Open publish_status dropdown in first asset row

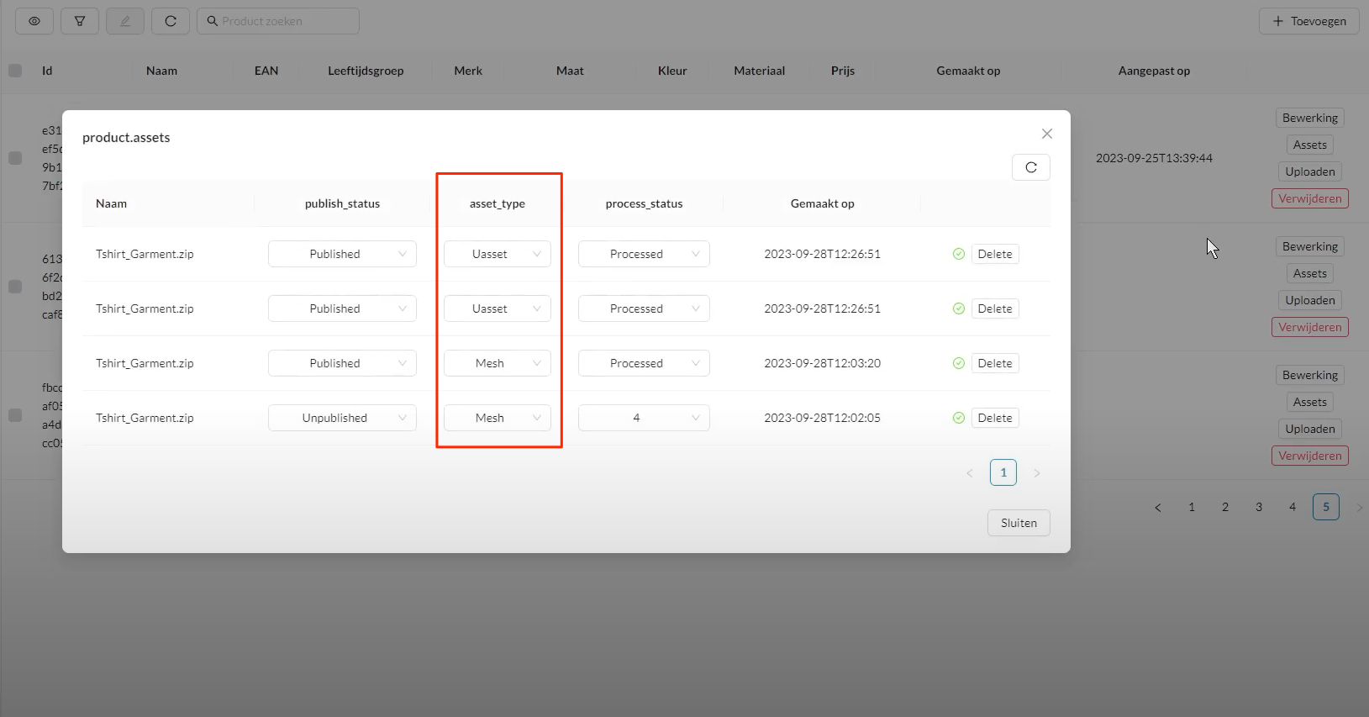pyautogui.click(x=342, y=254)
